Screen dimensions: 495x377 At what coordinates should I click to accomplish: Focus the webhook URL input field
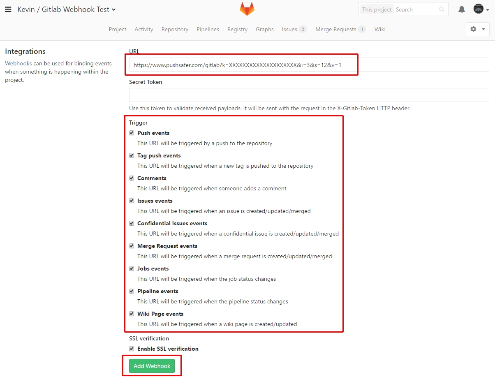pos(309,65)
